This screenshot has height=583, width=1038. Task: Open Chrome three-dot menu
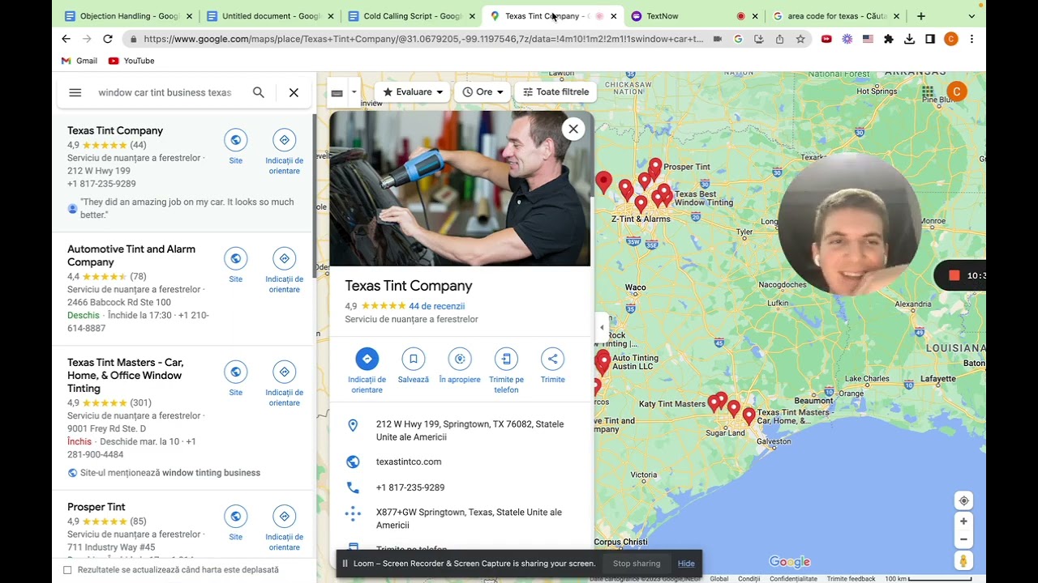972,39
